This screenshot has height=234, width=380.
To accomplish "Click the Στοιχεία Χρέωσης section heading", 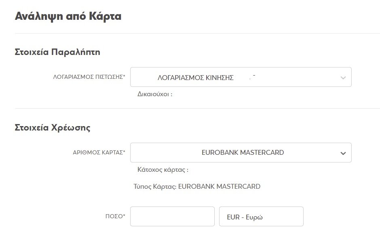I will click(x=53, y=128).
